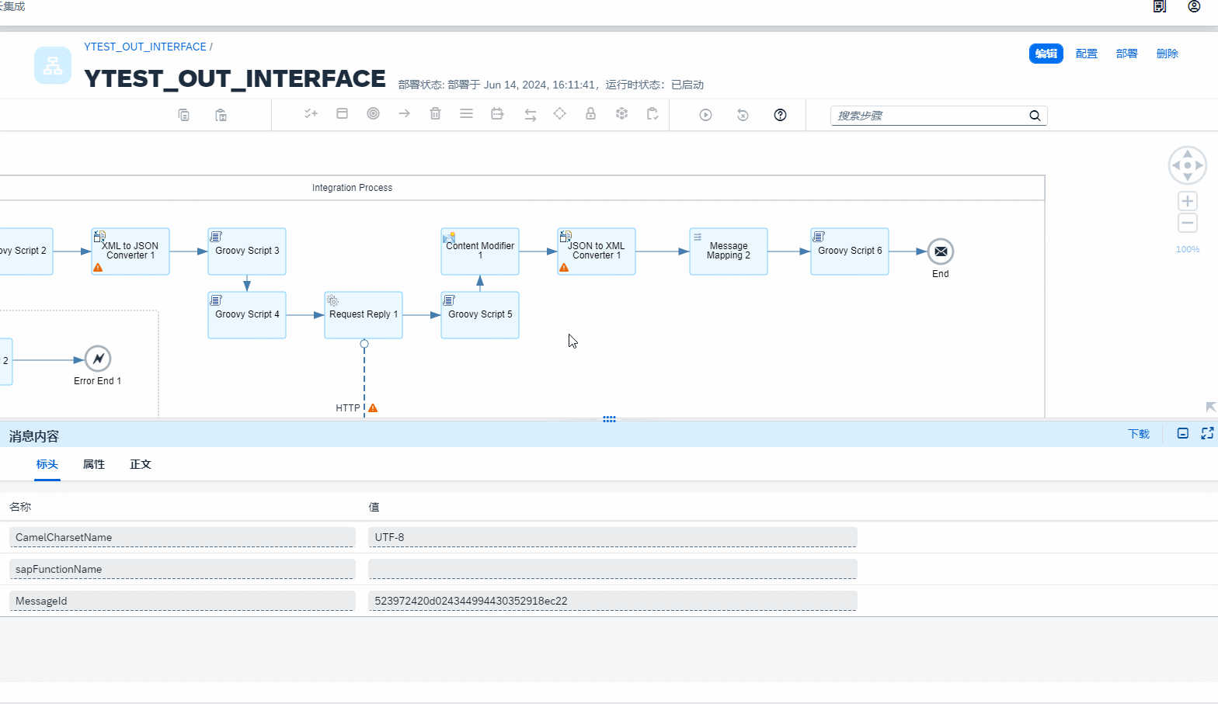This screenshot has height=704, width=1218.
Task: Click the 部署 link
Action: coord(1126,54)
